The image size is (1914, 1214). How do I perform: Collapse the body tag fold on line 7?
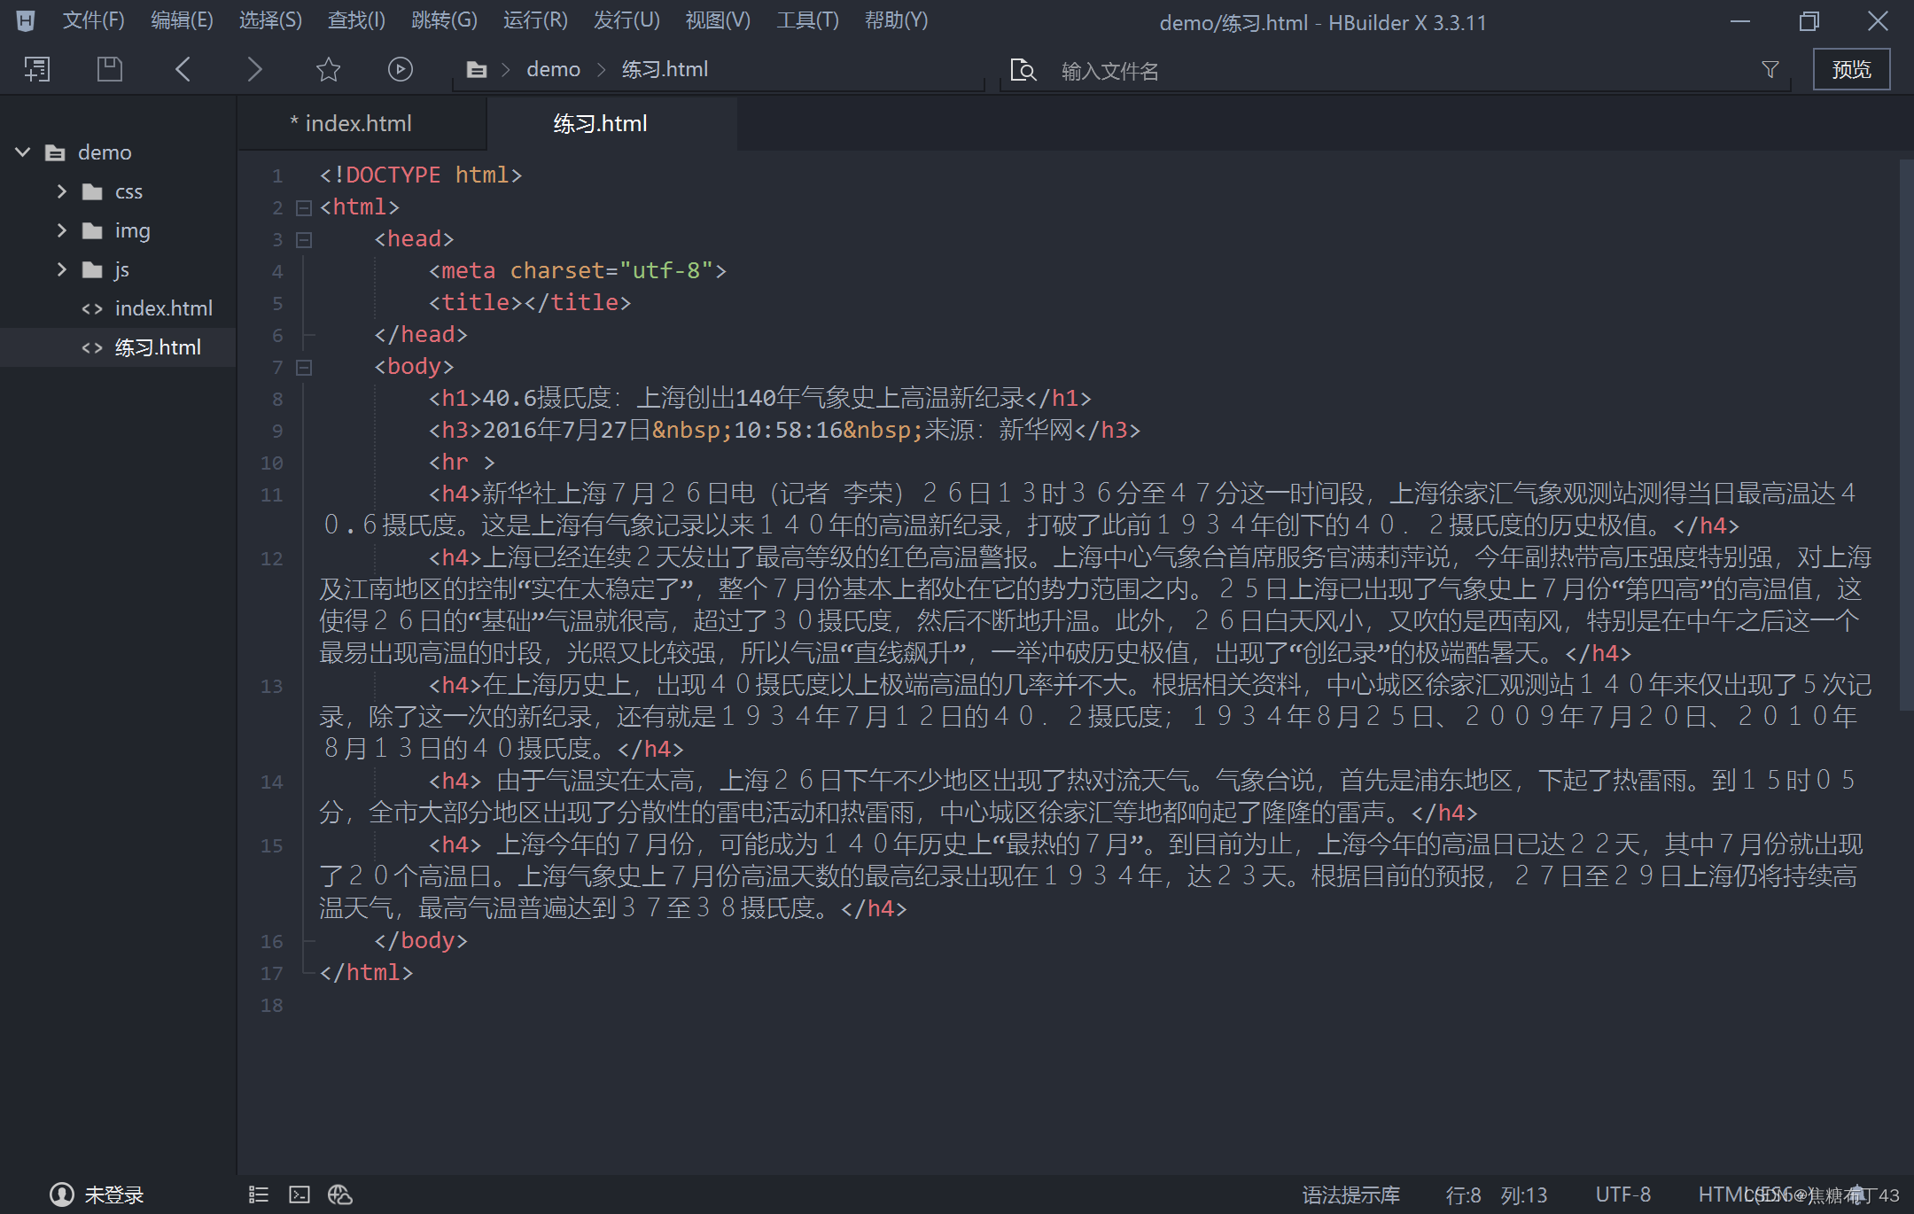(304, 367)
